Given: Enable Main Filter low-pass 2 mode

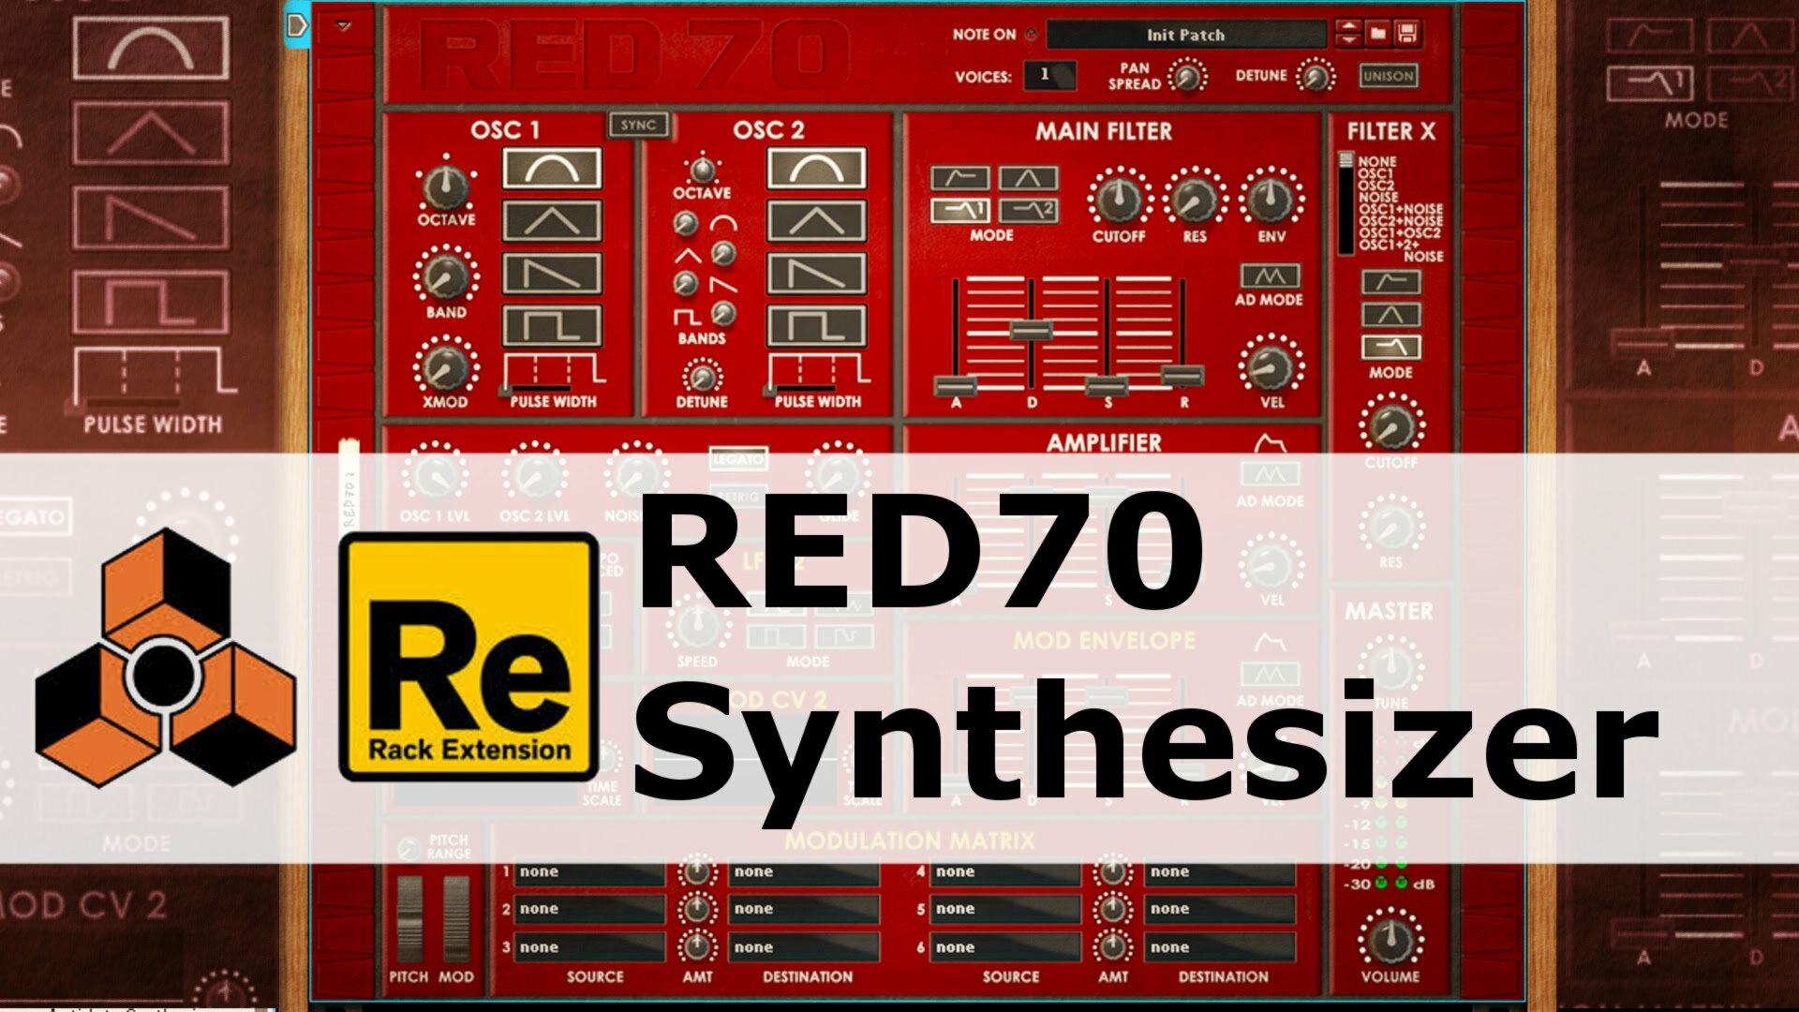Looking at the screenshot, I should point(1028,210).
